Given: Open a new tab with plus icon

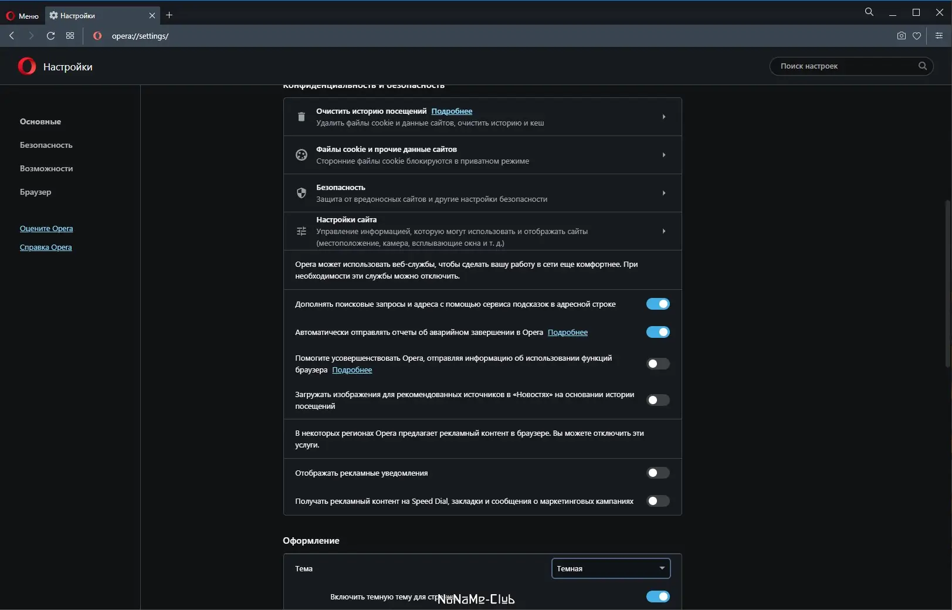Looking at the screenshot, I should tap(170, 15).
